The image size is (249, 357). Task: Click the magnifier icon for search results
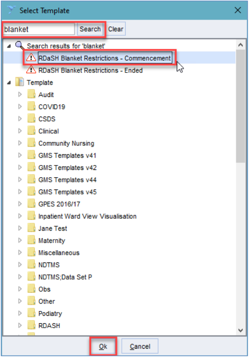pyautogui.click(x=20, y=46)
